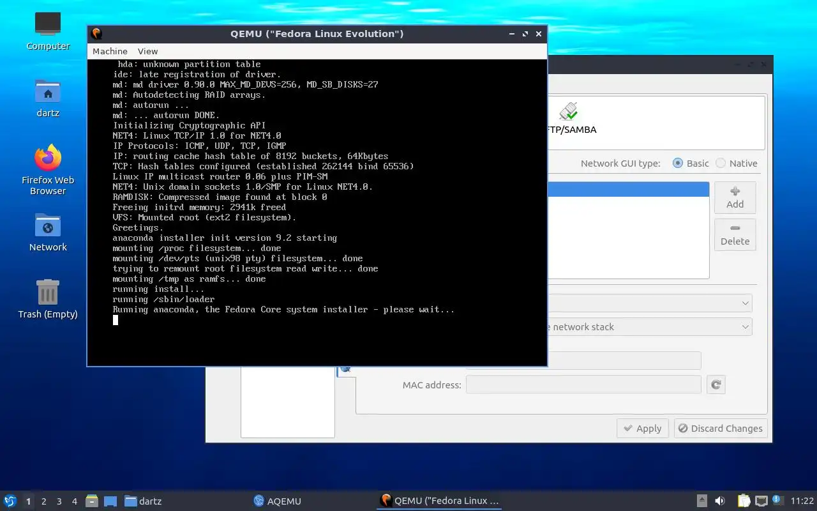This screenshot has height=511, width=817.
Task: Open the View menu in QEMU
Action: click(x=147, y=51)
